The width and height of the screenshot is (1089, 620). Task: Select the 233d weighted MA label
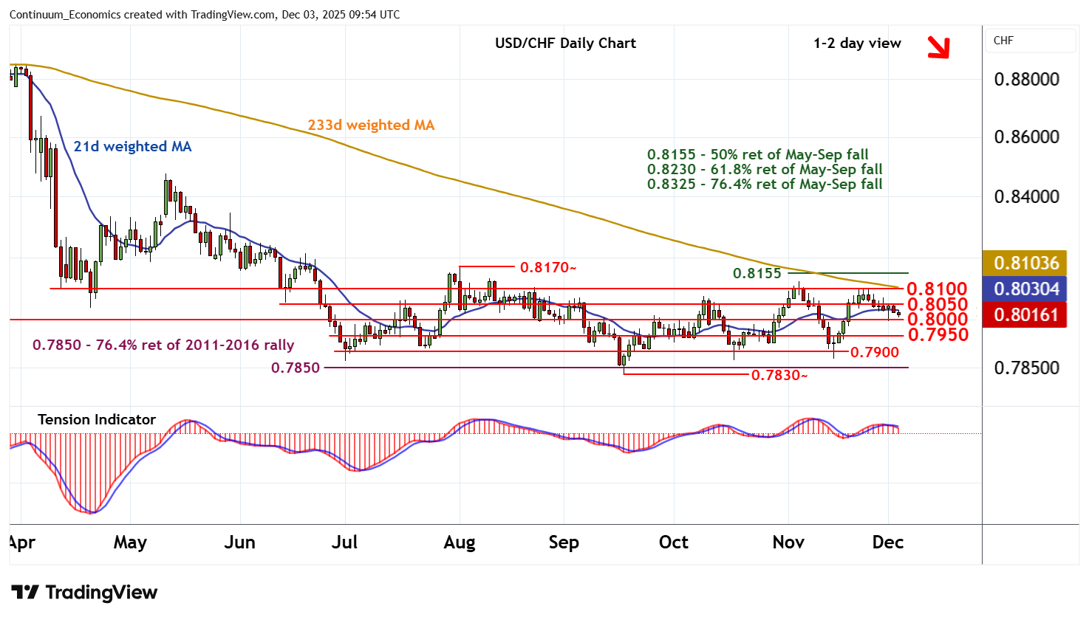[x=371, y=125]
